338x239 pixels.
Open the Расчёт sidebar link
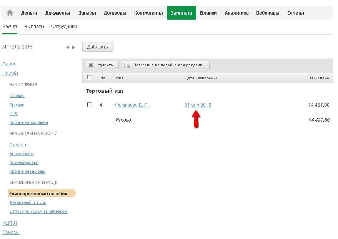click(10, 73)
